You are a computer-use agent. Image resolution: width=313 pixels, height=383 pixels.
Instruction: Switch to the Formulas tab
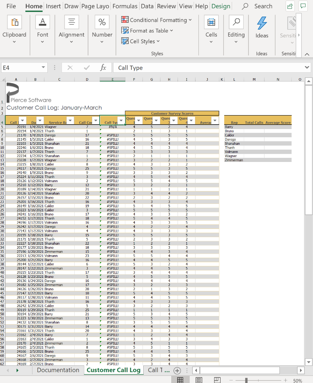tap(125, 6)
